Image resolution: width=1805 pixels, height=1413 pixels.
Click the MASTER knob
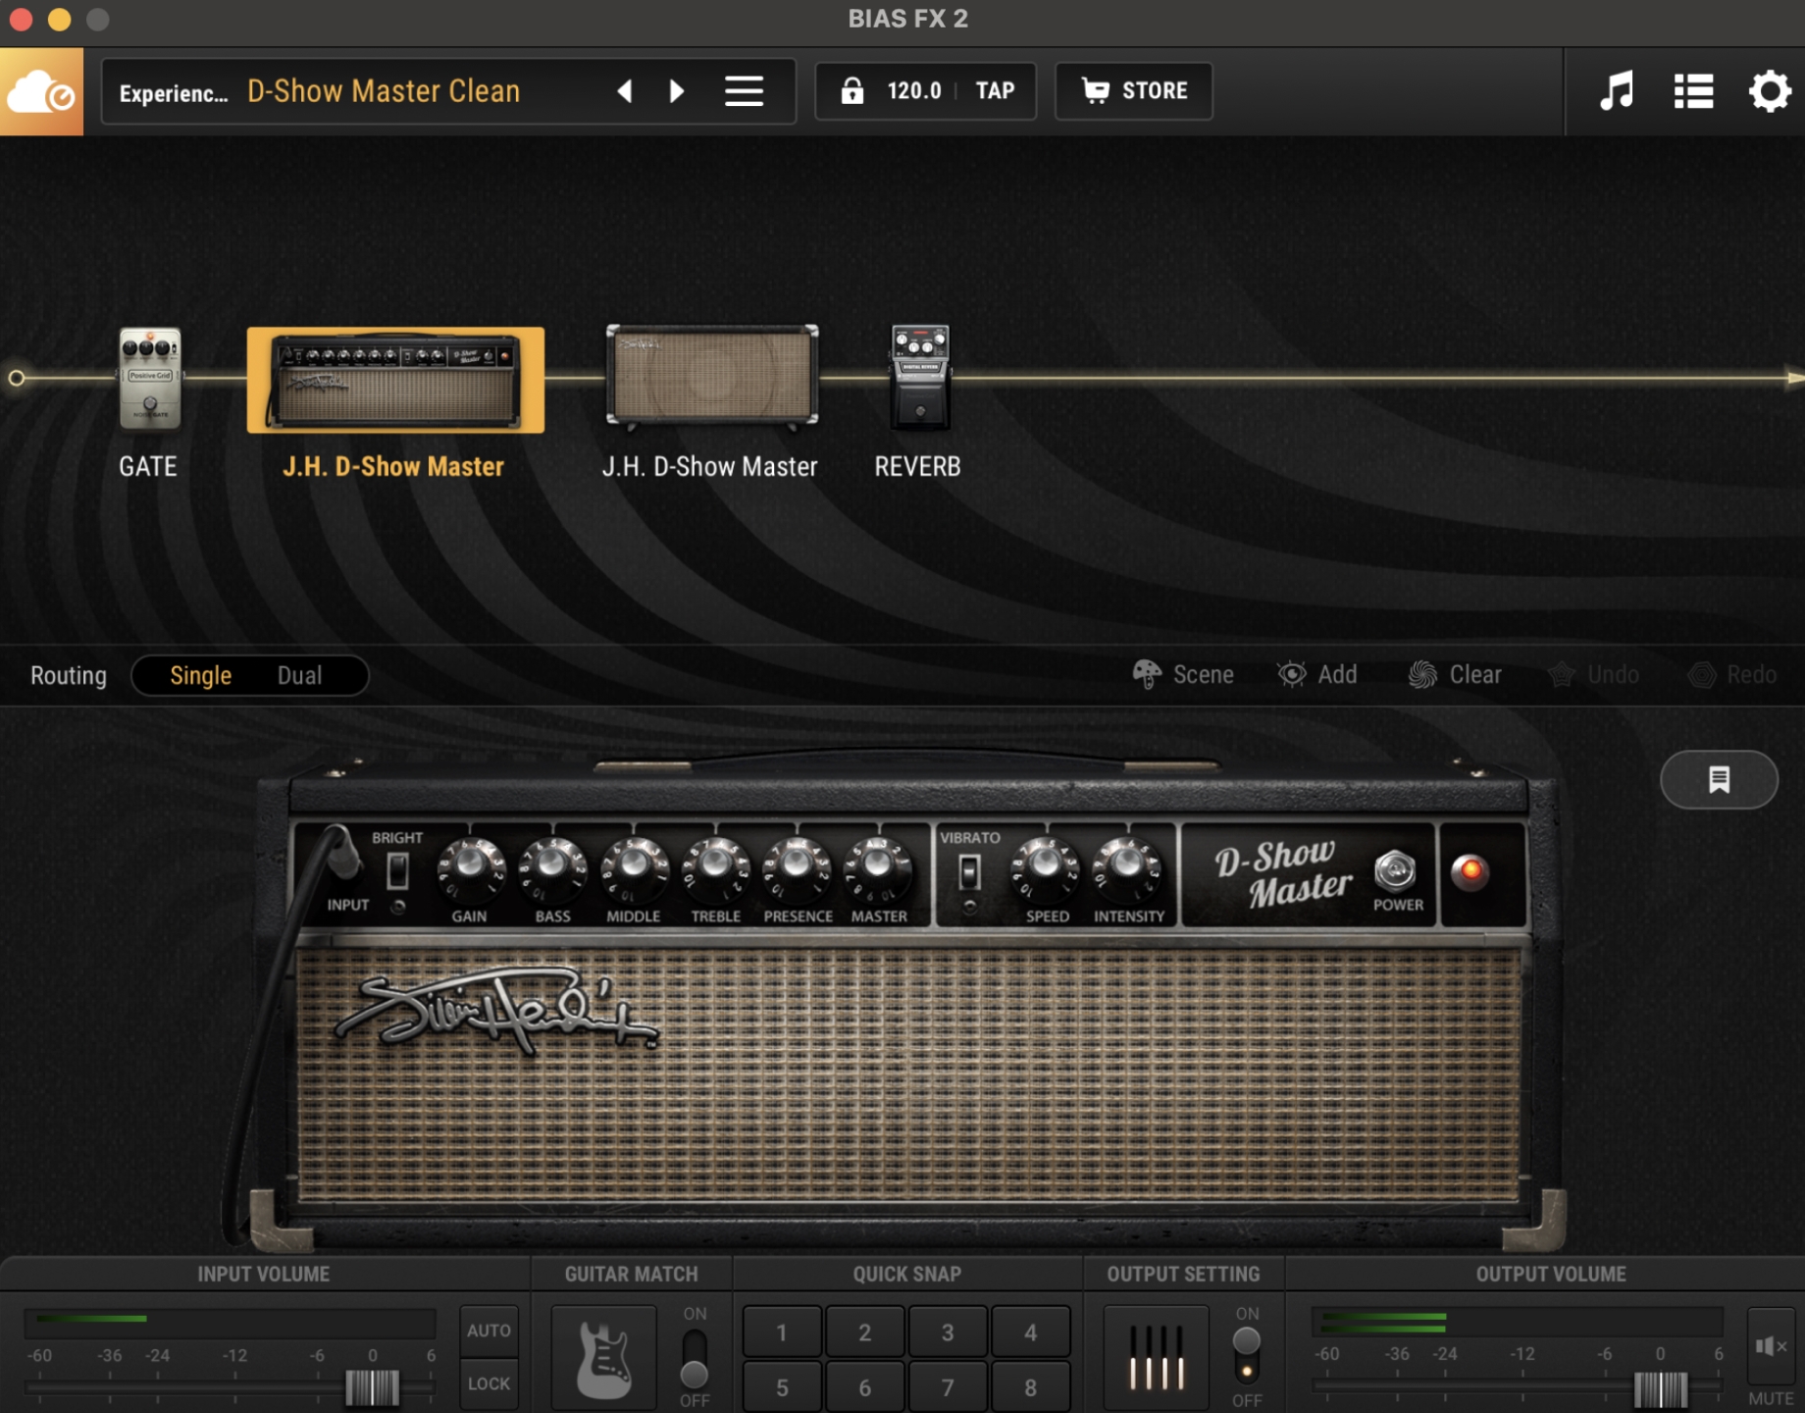click(879, 869)
